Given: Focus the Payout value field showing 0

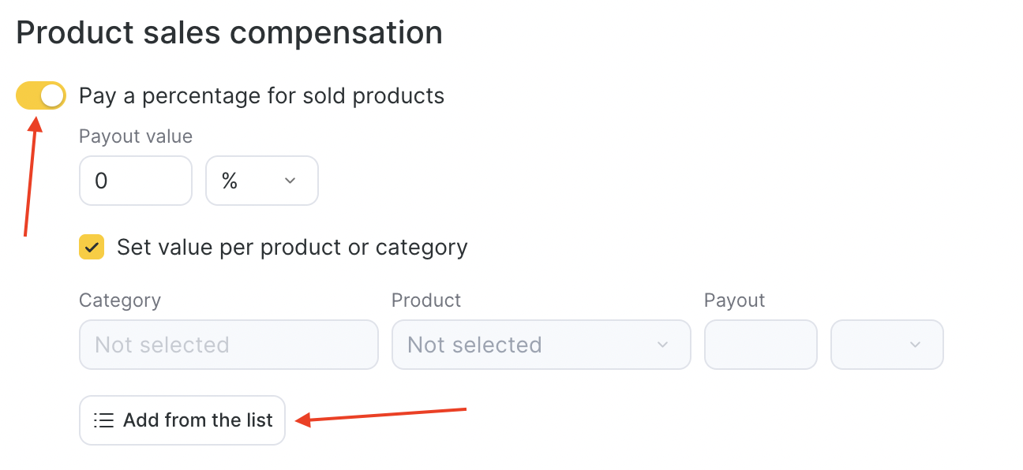Looking at the screenshot, I should click(x=136, y=181).
